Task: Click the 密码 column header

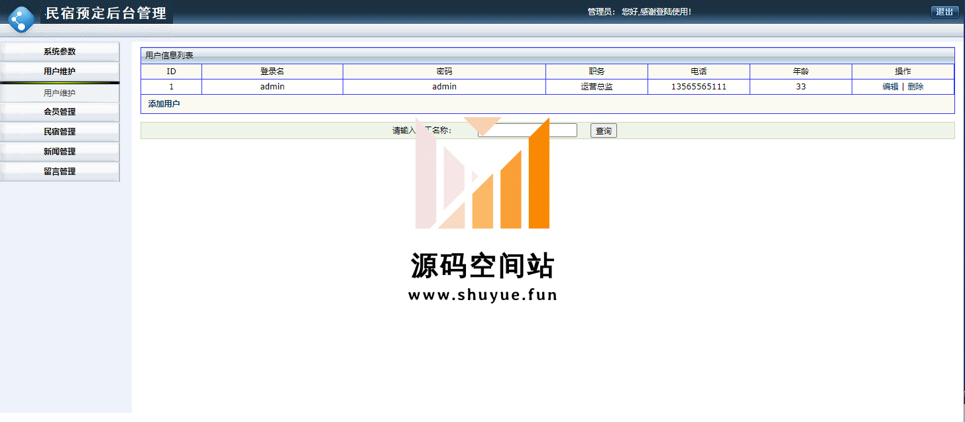Action: [444, 72]
